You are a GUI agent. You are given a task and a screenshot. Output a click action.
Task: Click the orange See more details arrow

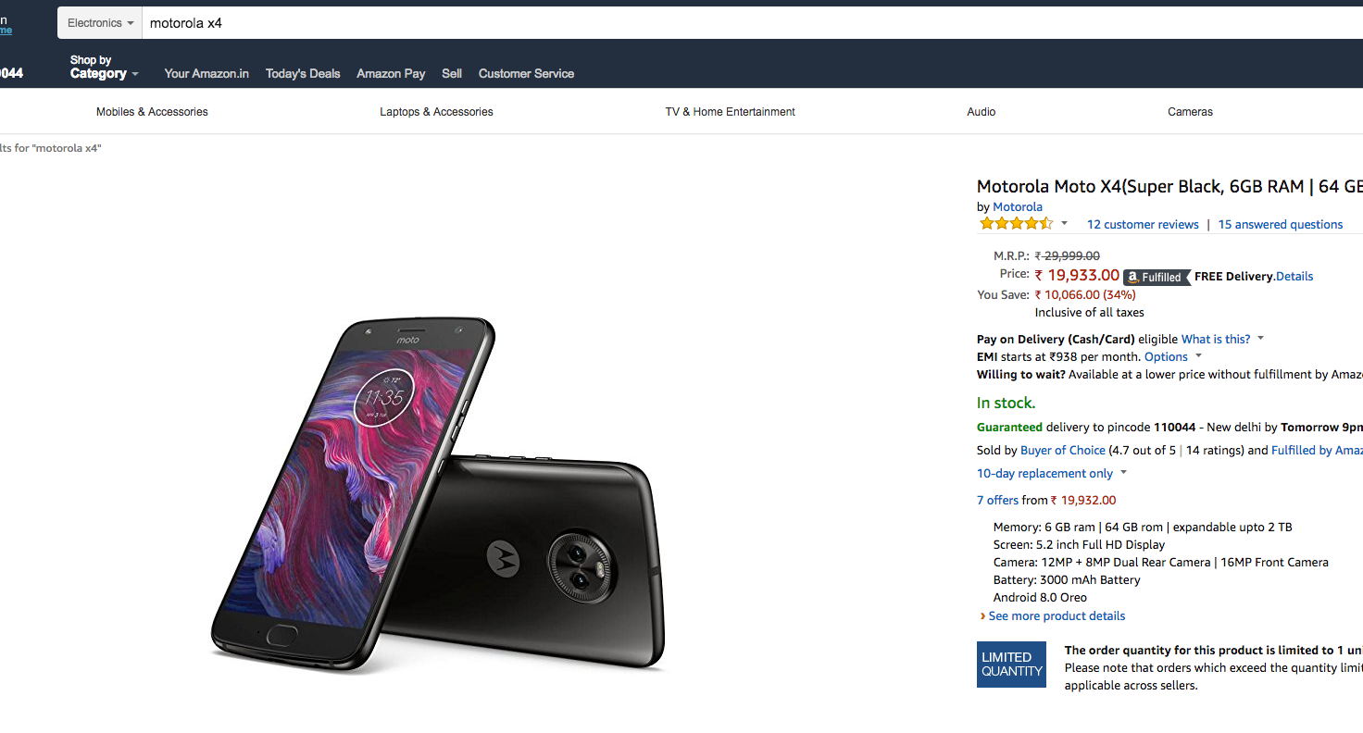(982, 616)
